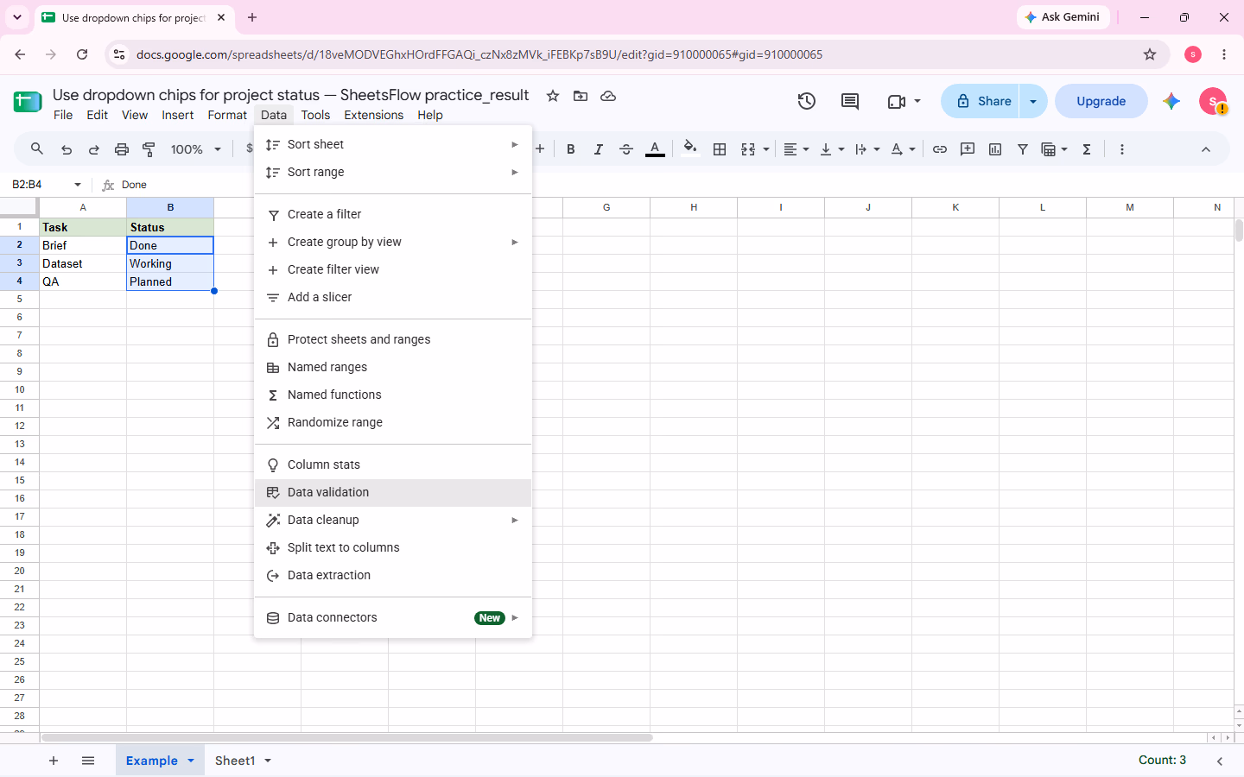Select the paint format tool
1244x777 pixels.
pyautogui.click(x=149, y=149)
